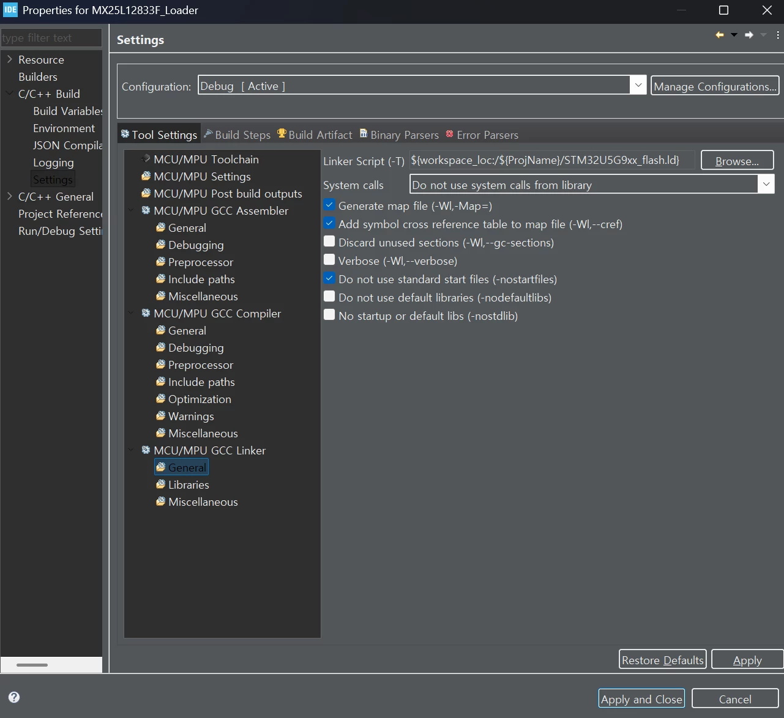Click Apply and Close button
The width and height of the screenshot is (784, 718).
pos(641,698)
